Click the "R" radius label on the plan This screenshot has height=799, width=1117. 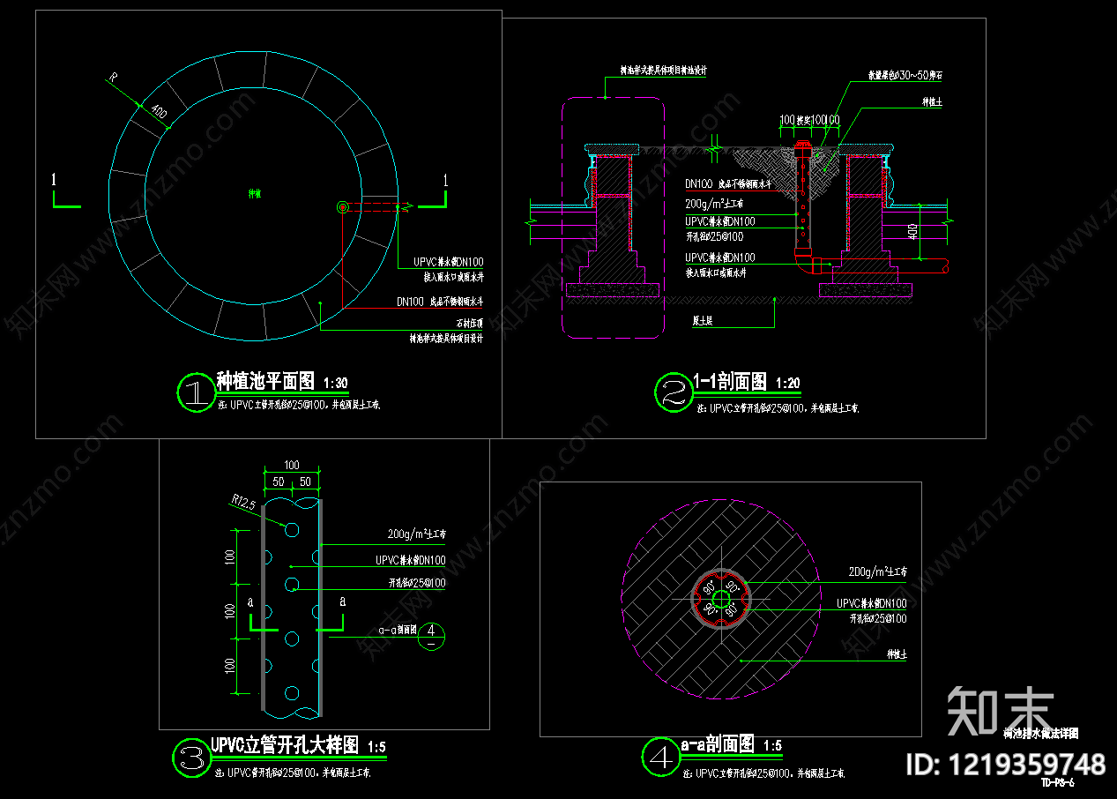tap(113, 79)
